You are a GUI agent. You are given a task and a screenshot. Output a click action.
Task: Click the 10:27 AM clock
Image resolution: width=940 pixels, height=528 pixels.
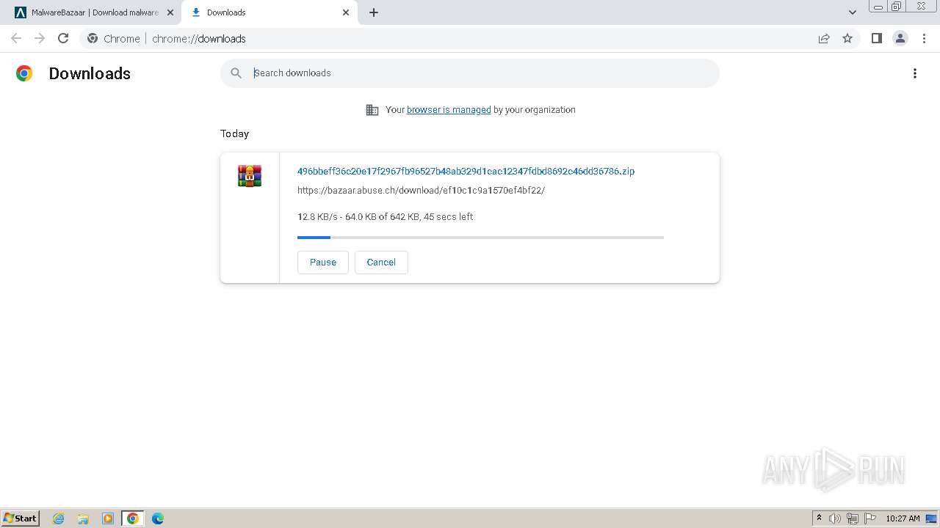click(x=903, y=518)
